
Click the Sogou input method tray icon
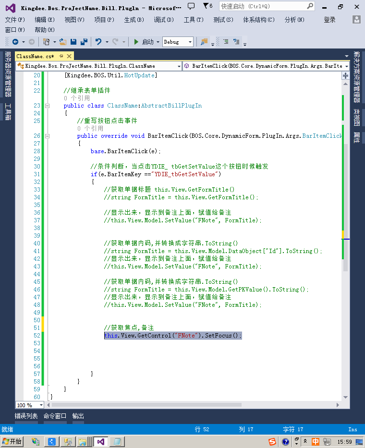click(x=272, y=442)
